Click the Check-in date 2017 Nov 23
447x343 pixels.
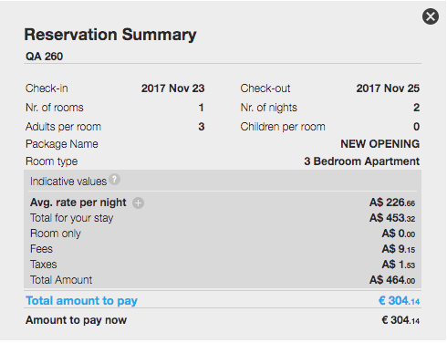coord(172,88)
